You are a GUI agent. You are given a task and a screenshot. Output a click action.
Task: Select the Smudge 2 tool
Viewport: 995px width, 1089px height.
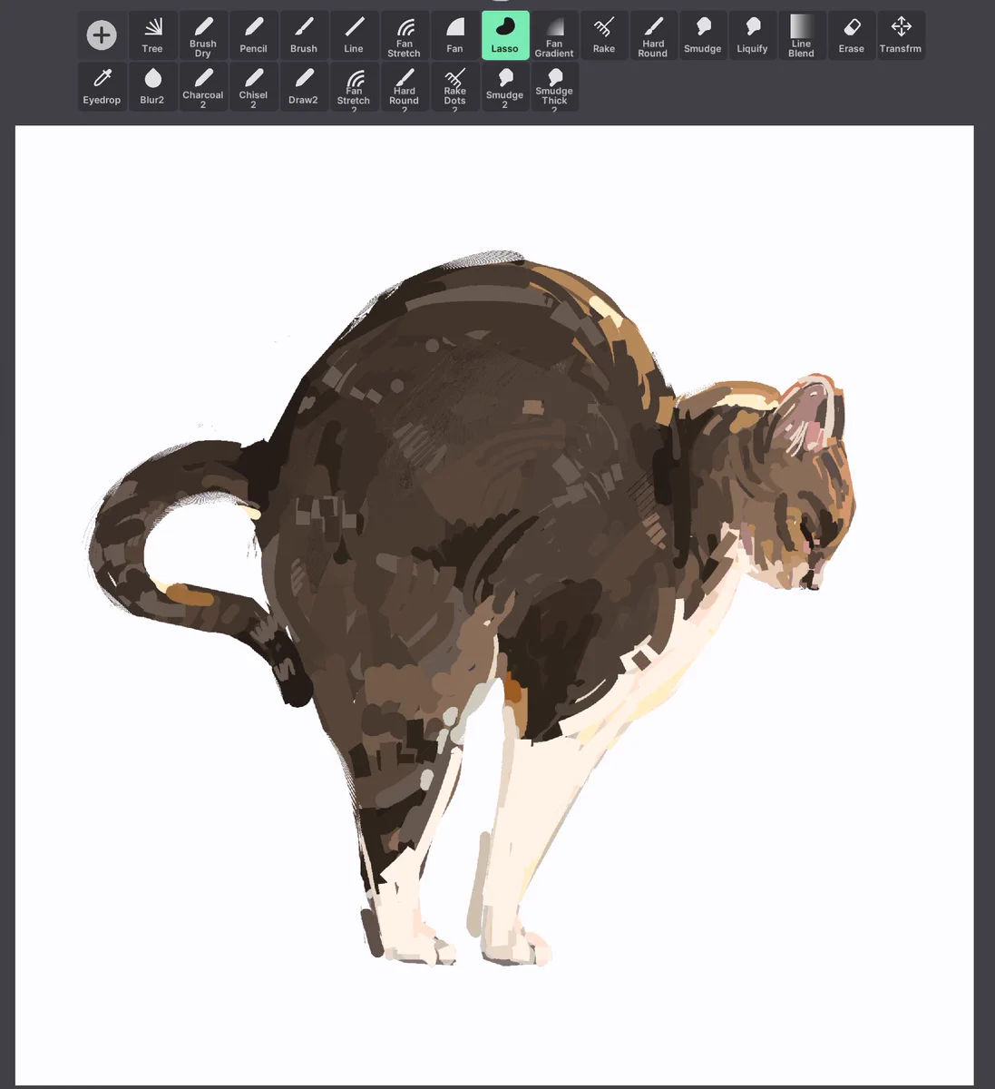point(505,87)
